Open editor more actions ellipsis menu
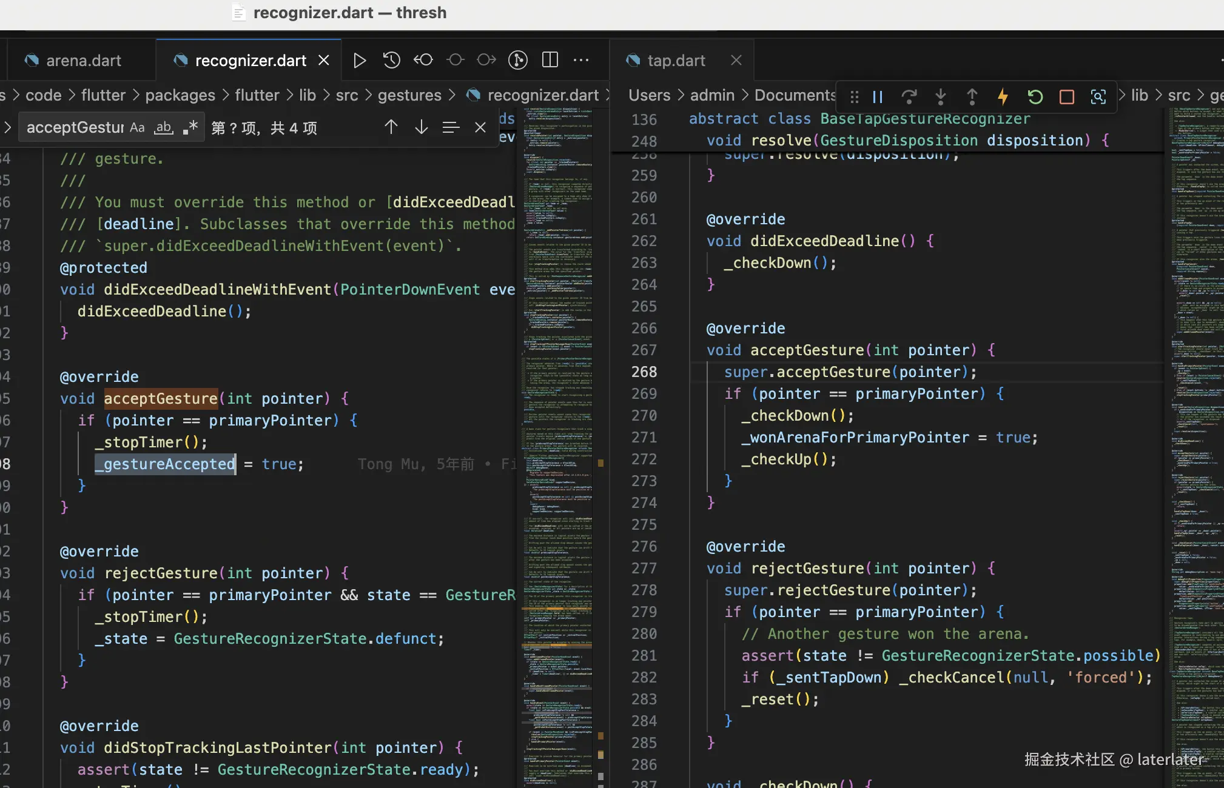The image size is (1224, 788). (x=581, y=60)
